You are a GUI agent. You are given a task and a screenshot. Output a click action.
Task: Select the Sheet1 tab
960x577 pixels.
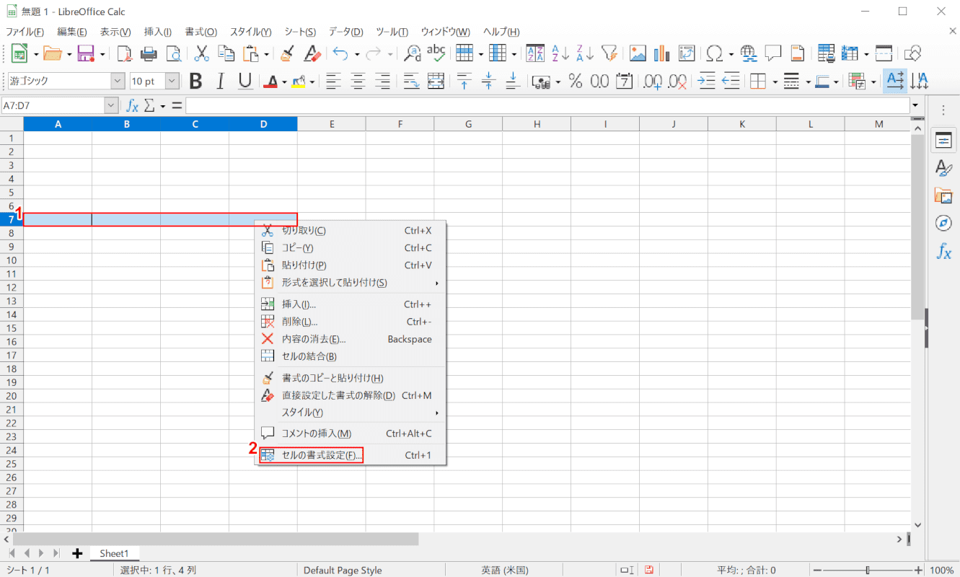point(114,553)
